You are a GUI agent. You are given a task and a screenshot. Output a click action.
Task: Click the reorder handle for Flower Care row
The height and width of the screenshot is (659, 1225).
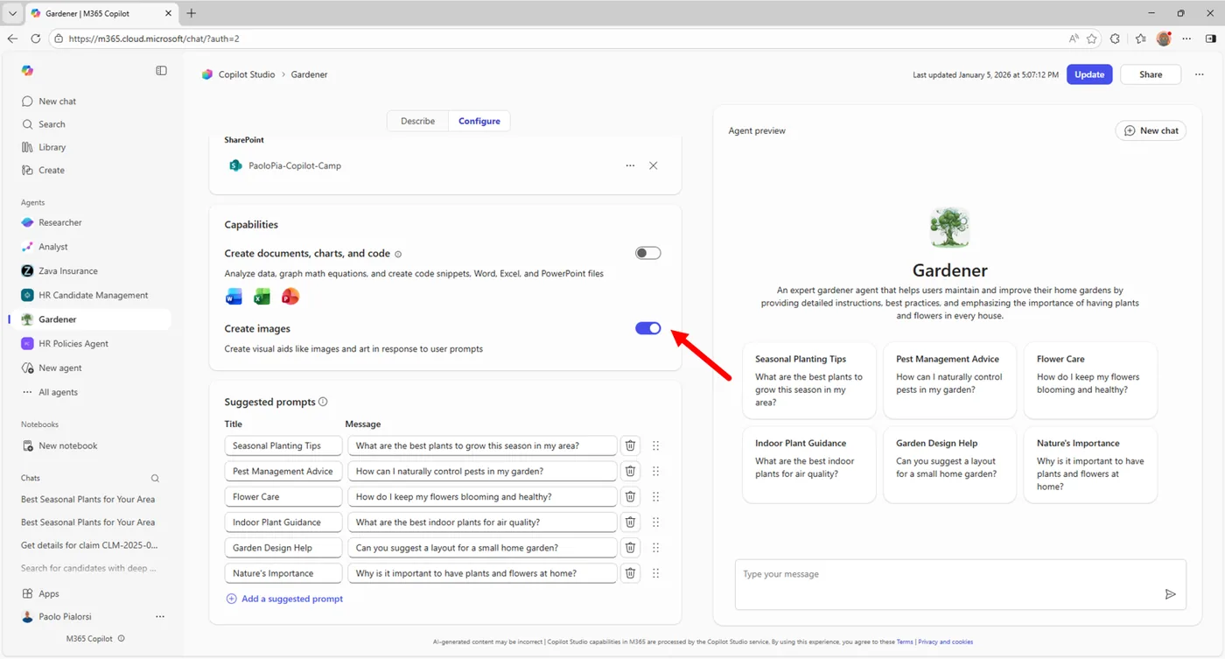[x=655, y=496]
